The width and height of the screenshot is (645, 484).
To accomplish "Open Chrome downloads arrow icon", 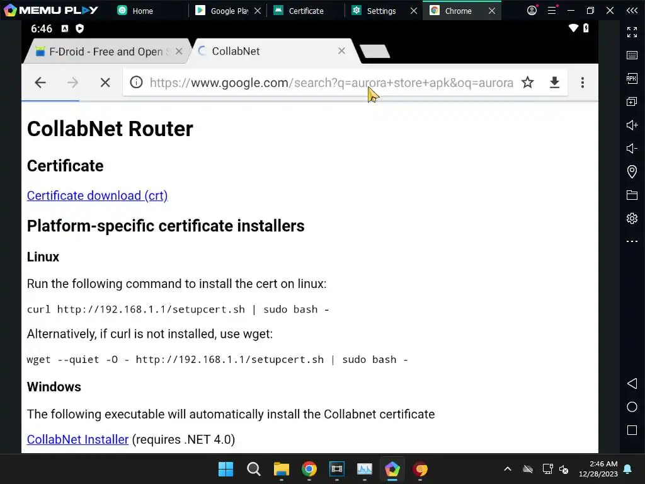I will point(554,83).
